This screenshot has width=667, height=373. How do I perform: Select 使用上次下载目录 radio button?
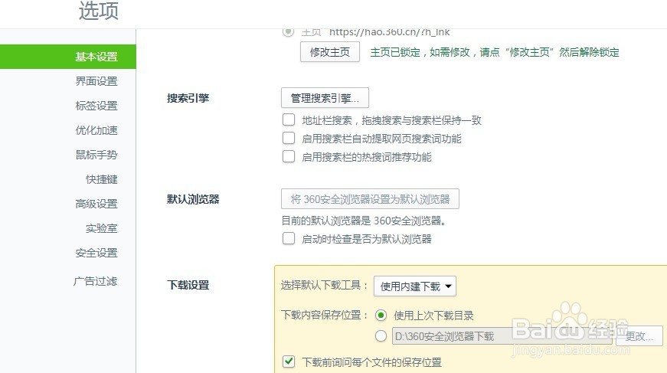tap(381, 315)
